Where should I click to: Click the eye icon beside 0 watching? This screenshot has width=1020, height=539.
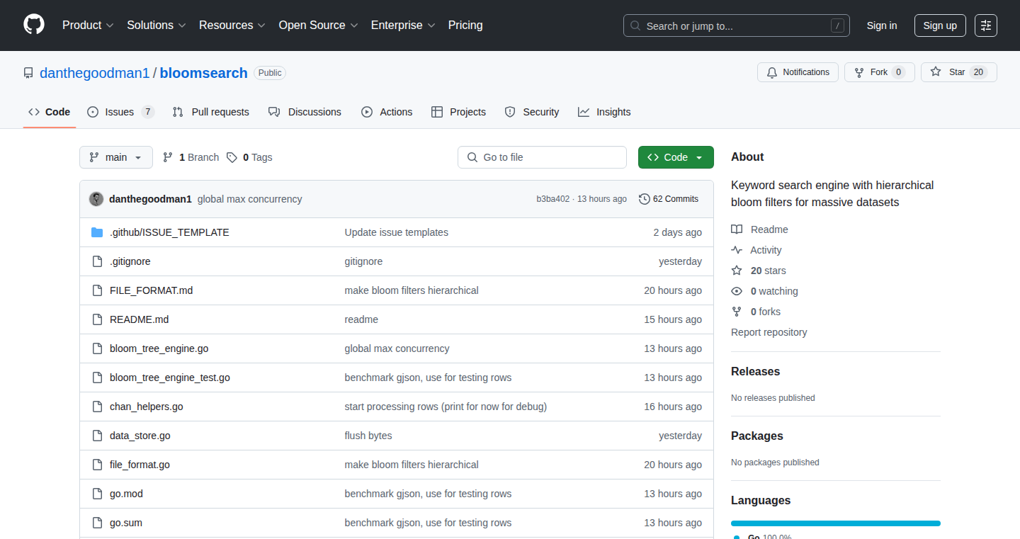pyautogui.click(x=737, y=291)
